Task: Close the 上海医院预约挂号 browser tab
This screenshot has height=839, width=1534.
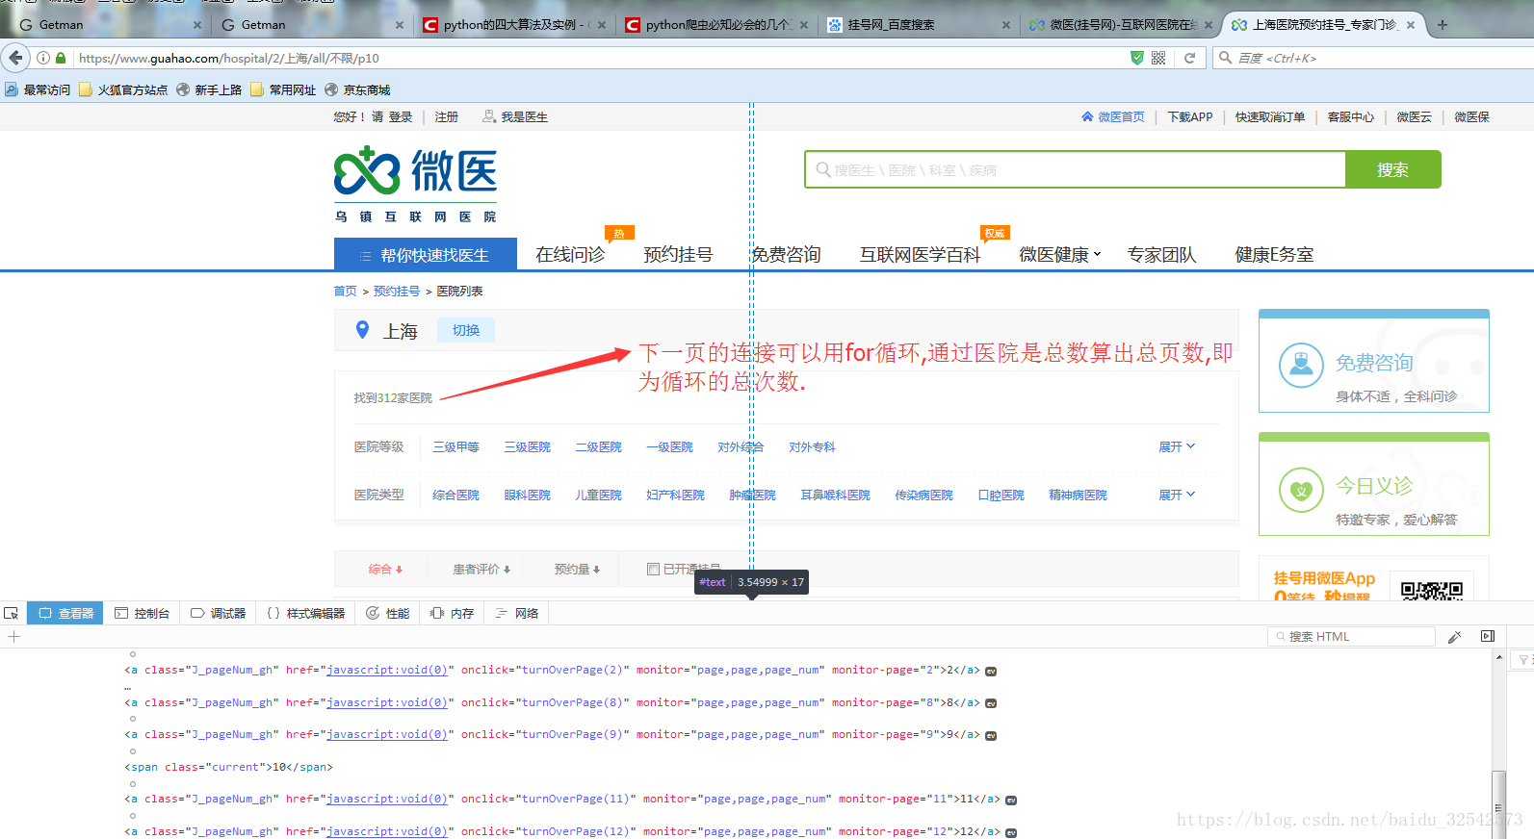Action: pyautogui.click(x=1411, y=25)
